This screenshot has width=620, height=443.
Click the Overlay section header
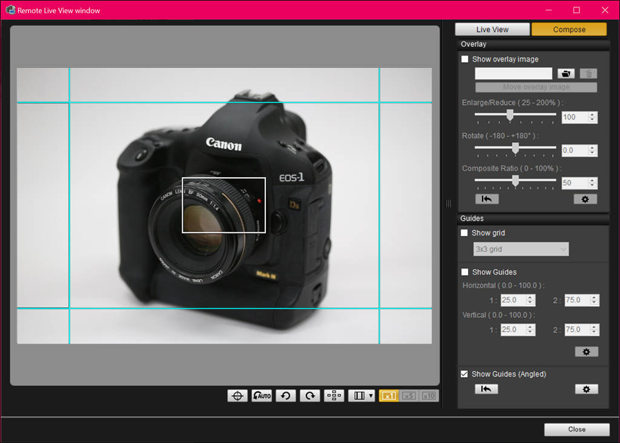pos(533,44)
